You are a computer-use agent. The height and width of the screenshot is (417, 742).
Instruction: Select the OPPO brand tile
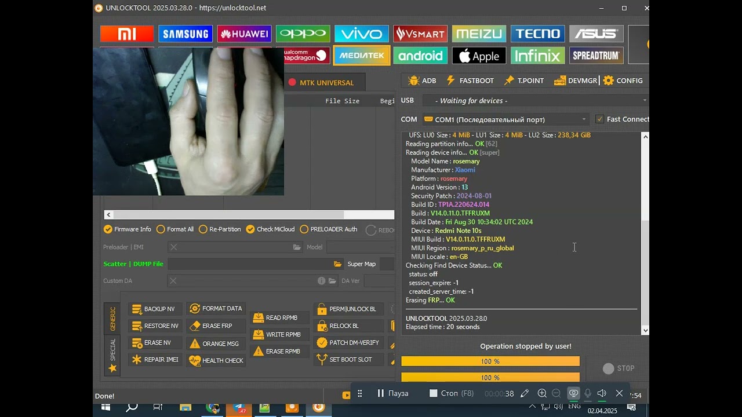[303, 34]
